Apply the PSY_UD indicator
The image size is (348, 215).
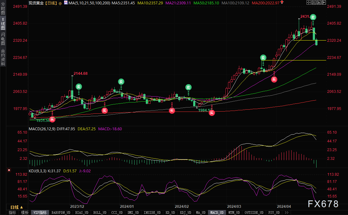[274, 213]
